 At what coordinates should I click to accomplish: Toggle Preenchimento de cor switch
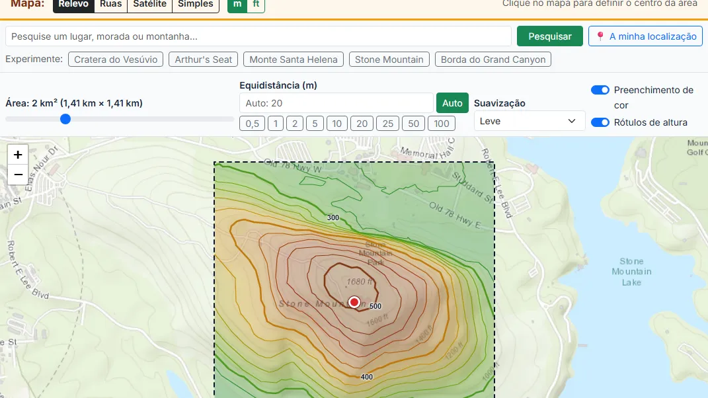(600, 90)
